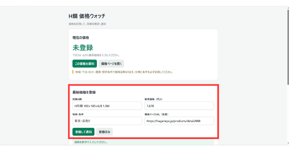Click the 現在の価格 heading
This screenshot has width=289, height=151.
tap(81, 38)
